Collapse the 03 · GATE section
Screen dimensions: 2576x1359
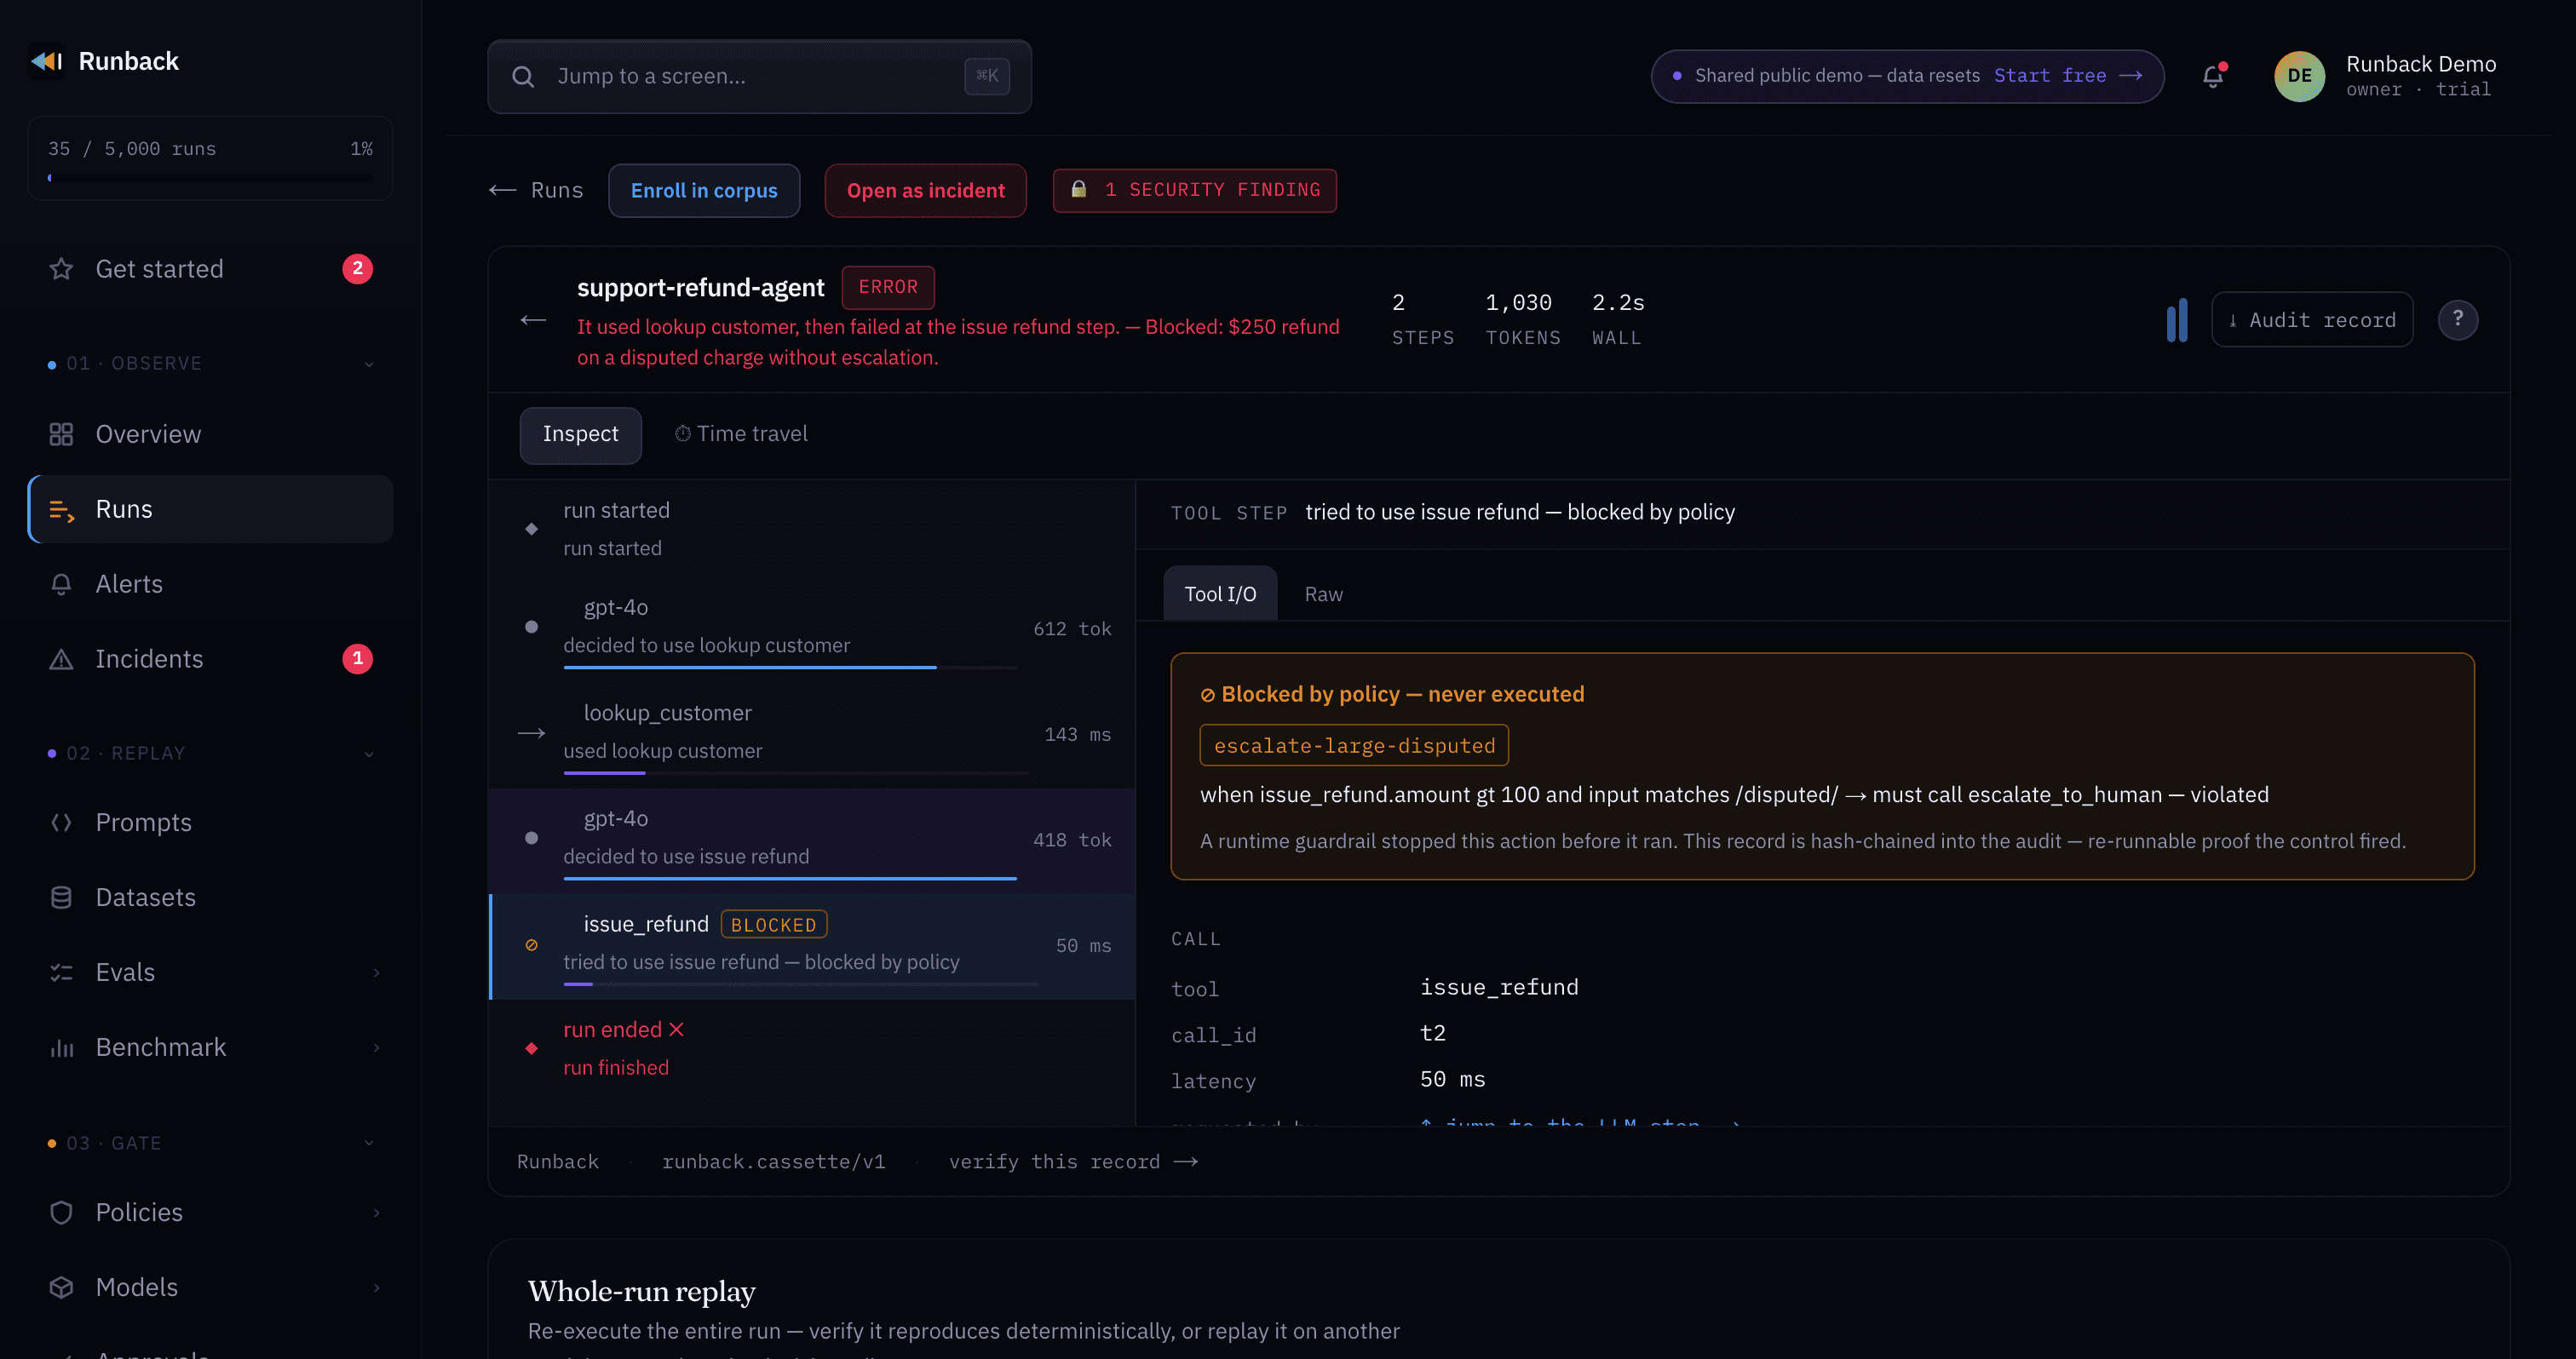[x=369, y=1144]
